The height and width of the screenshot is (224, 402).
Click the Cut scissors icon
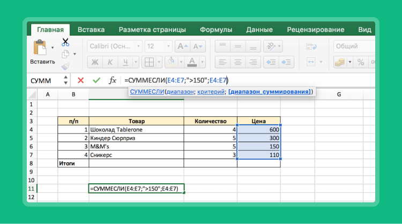[x=65, y=42]
